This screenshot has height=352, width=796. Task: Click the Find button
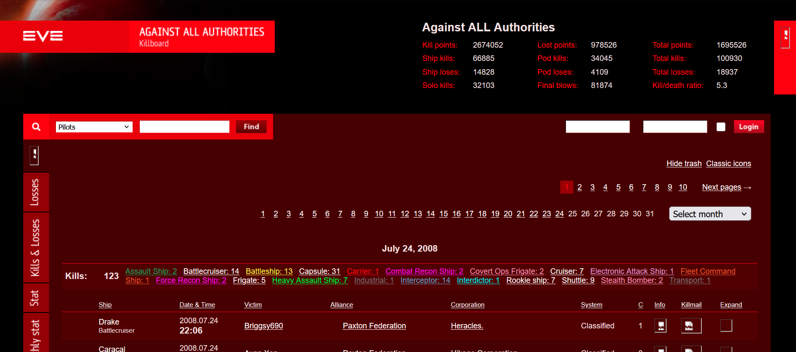coord(251,127)
